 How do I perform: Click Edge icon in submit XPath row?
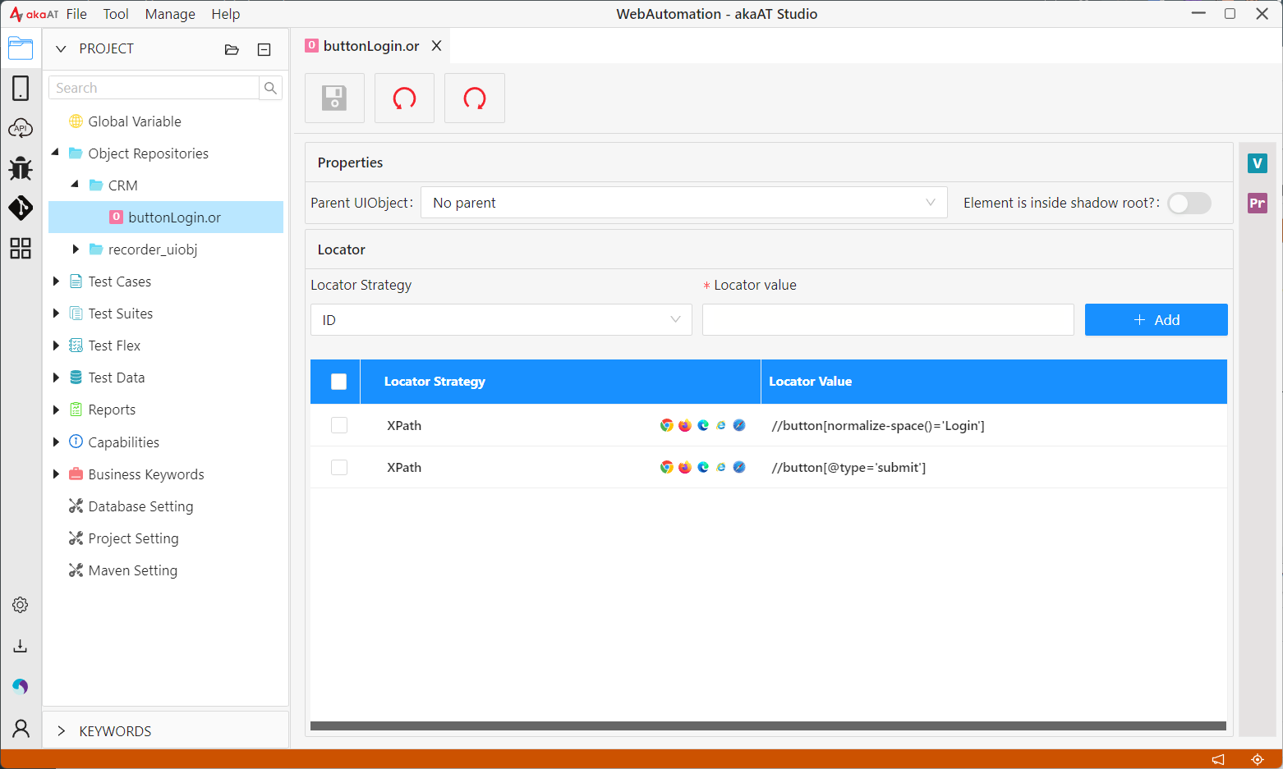703,467
